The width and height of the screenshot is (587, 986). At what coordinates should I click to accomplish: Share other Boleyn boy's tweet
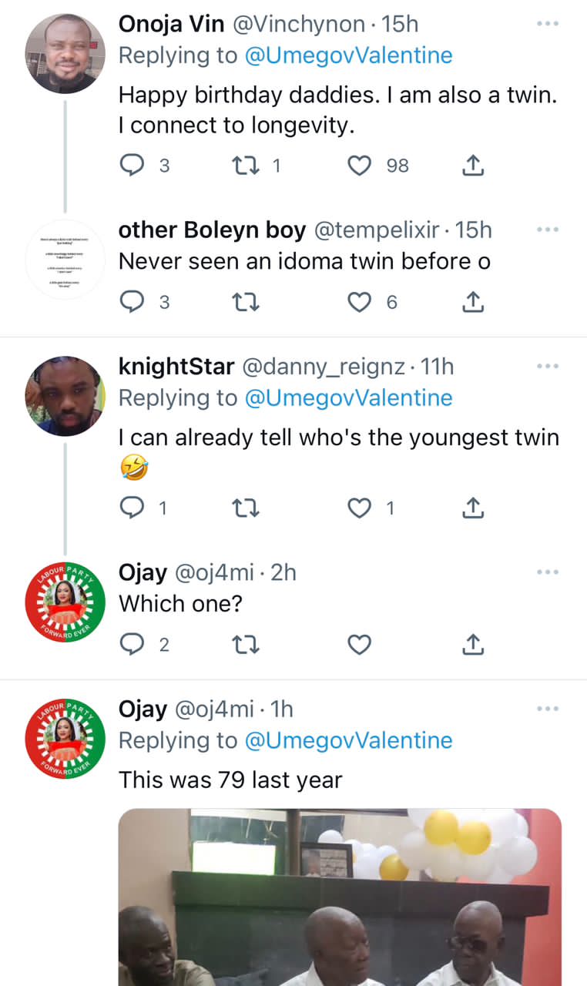(473, 303)
